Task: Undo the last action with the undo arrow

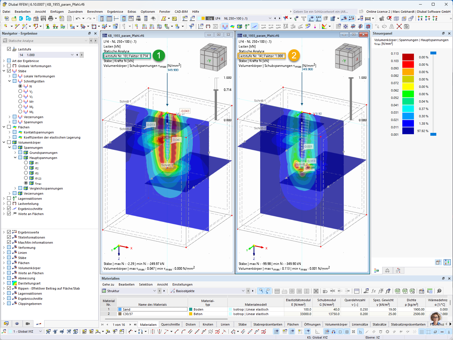Action: coord(78,18)
